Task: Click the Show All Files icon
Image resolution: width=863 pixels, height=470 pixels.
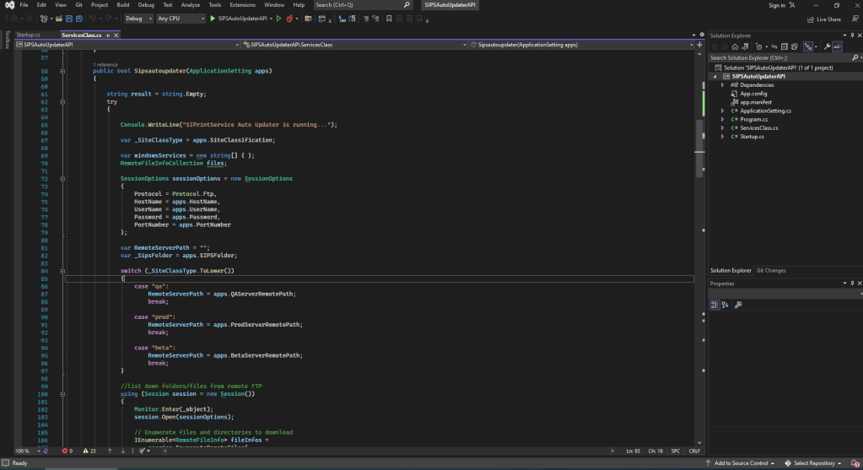Action: point(796,46)
